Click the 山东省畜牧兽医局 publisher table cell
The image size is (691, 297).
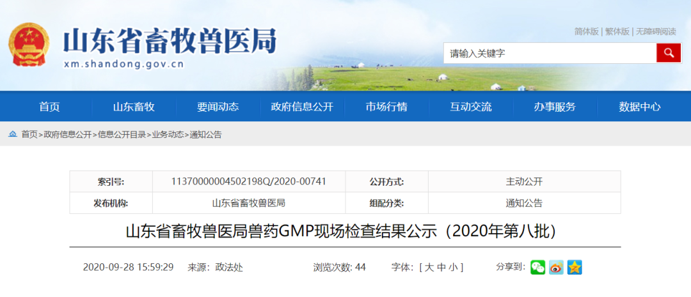(249, 203)
